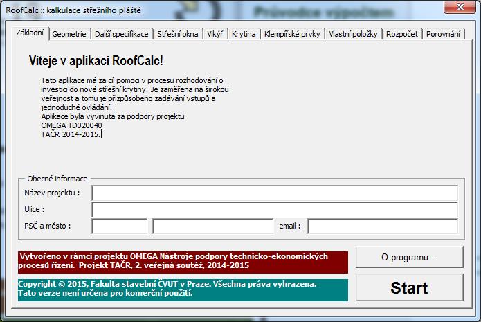The height and width of the screenshot is (322, 481).
Task: Click the email : label
Action: click(x=290, y=226)
